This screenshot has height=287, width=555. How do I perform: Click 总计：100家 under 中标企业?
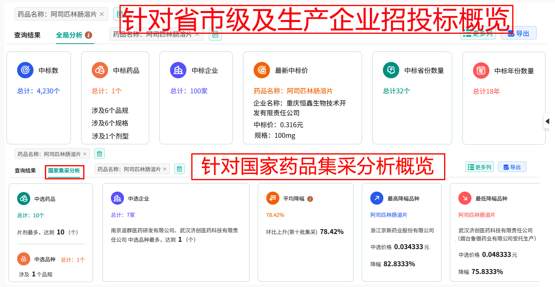189,91
